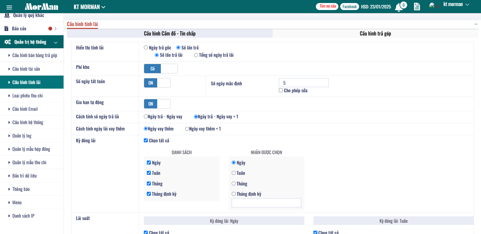Open Cấu hình tài sản menu item
Viewport: 481px width, 234px height.
(32, 69)
